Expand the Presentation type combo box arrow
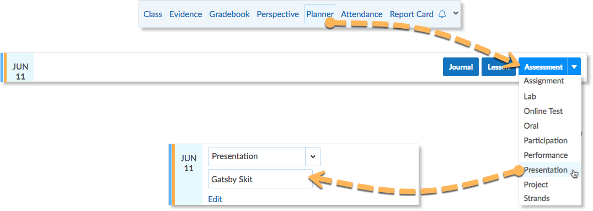Image resolution: width=593 pixels, height=211 pixels. coord(313,156)
